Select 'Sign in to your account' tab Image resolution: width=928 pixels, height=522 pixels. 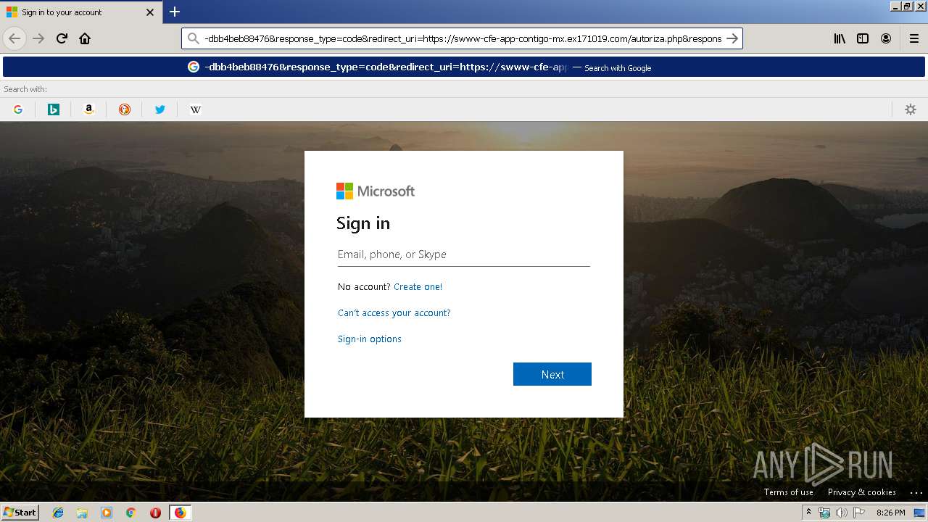tap(80, 12)
